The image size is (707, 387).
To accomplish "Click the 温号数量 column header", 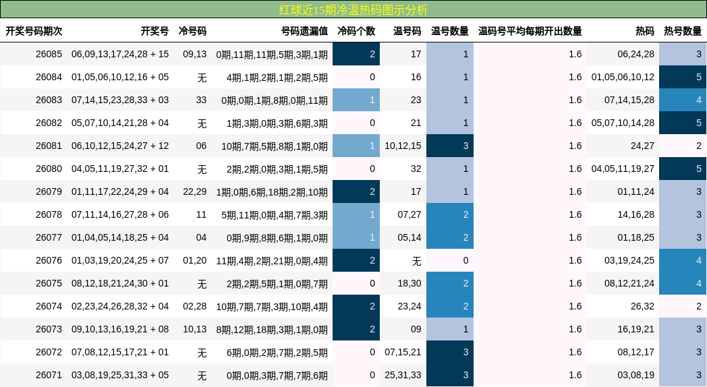I will tap(449, 31).
